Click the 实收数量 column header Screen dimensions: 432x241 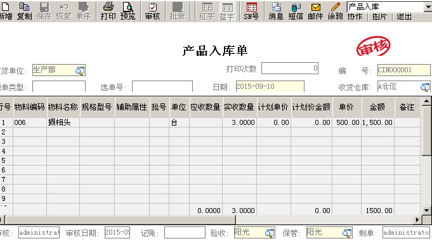239,107
